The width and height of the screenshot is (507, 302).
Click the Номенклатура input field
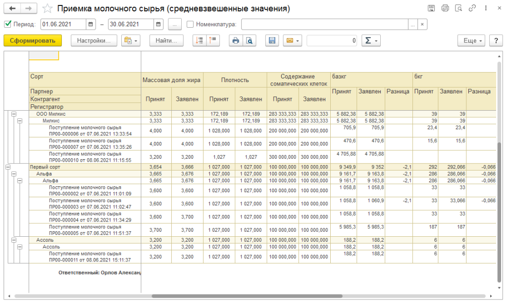[324, 24]
